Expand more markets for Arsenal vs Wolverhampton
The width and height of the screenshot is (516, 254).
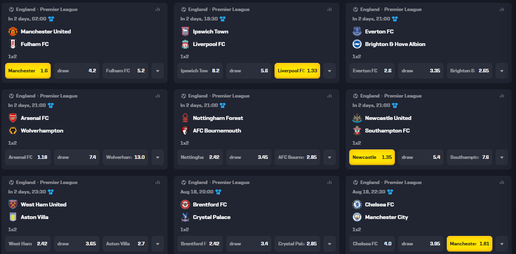pyautogui.click(x=158, y=157)
